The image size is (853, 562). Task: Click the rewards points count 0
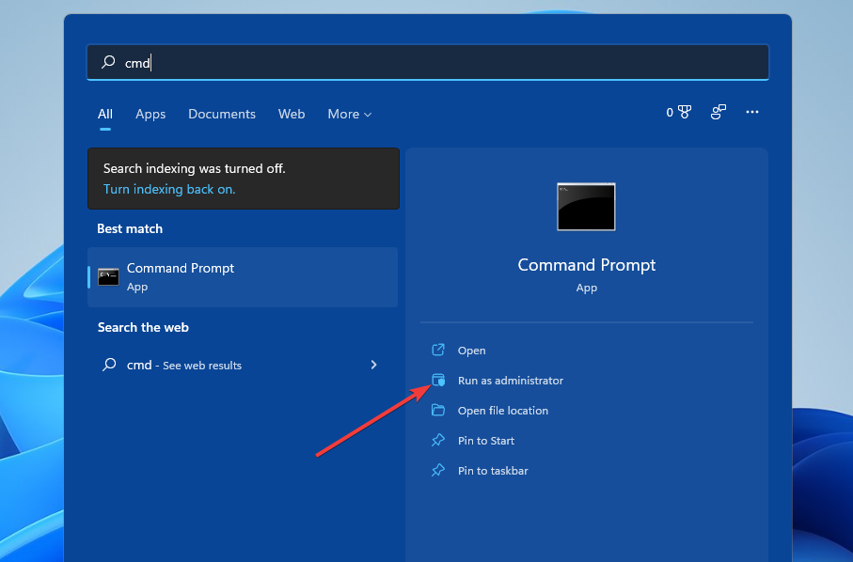(x=670, y=113)
